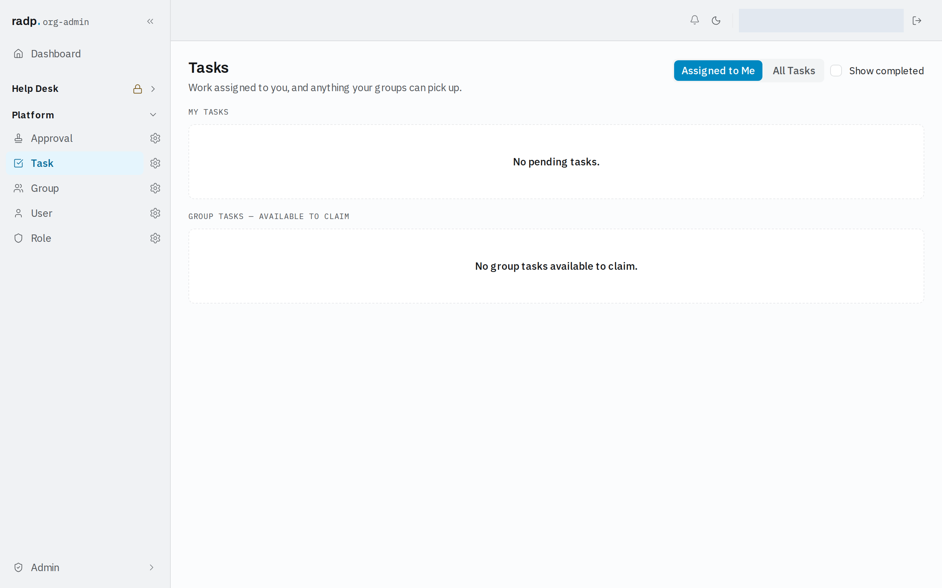Toggle dark mode moon icon
The height and width of the screenshot is (588, 942).
pos(716,21)
